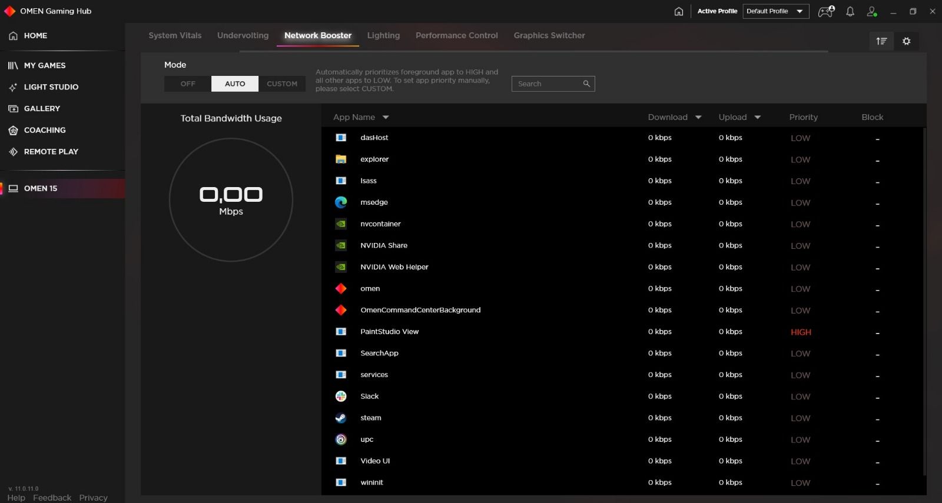Open the Help link
The image size is (942, 503).
16,498
